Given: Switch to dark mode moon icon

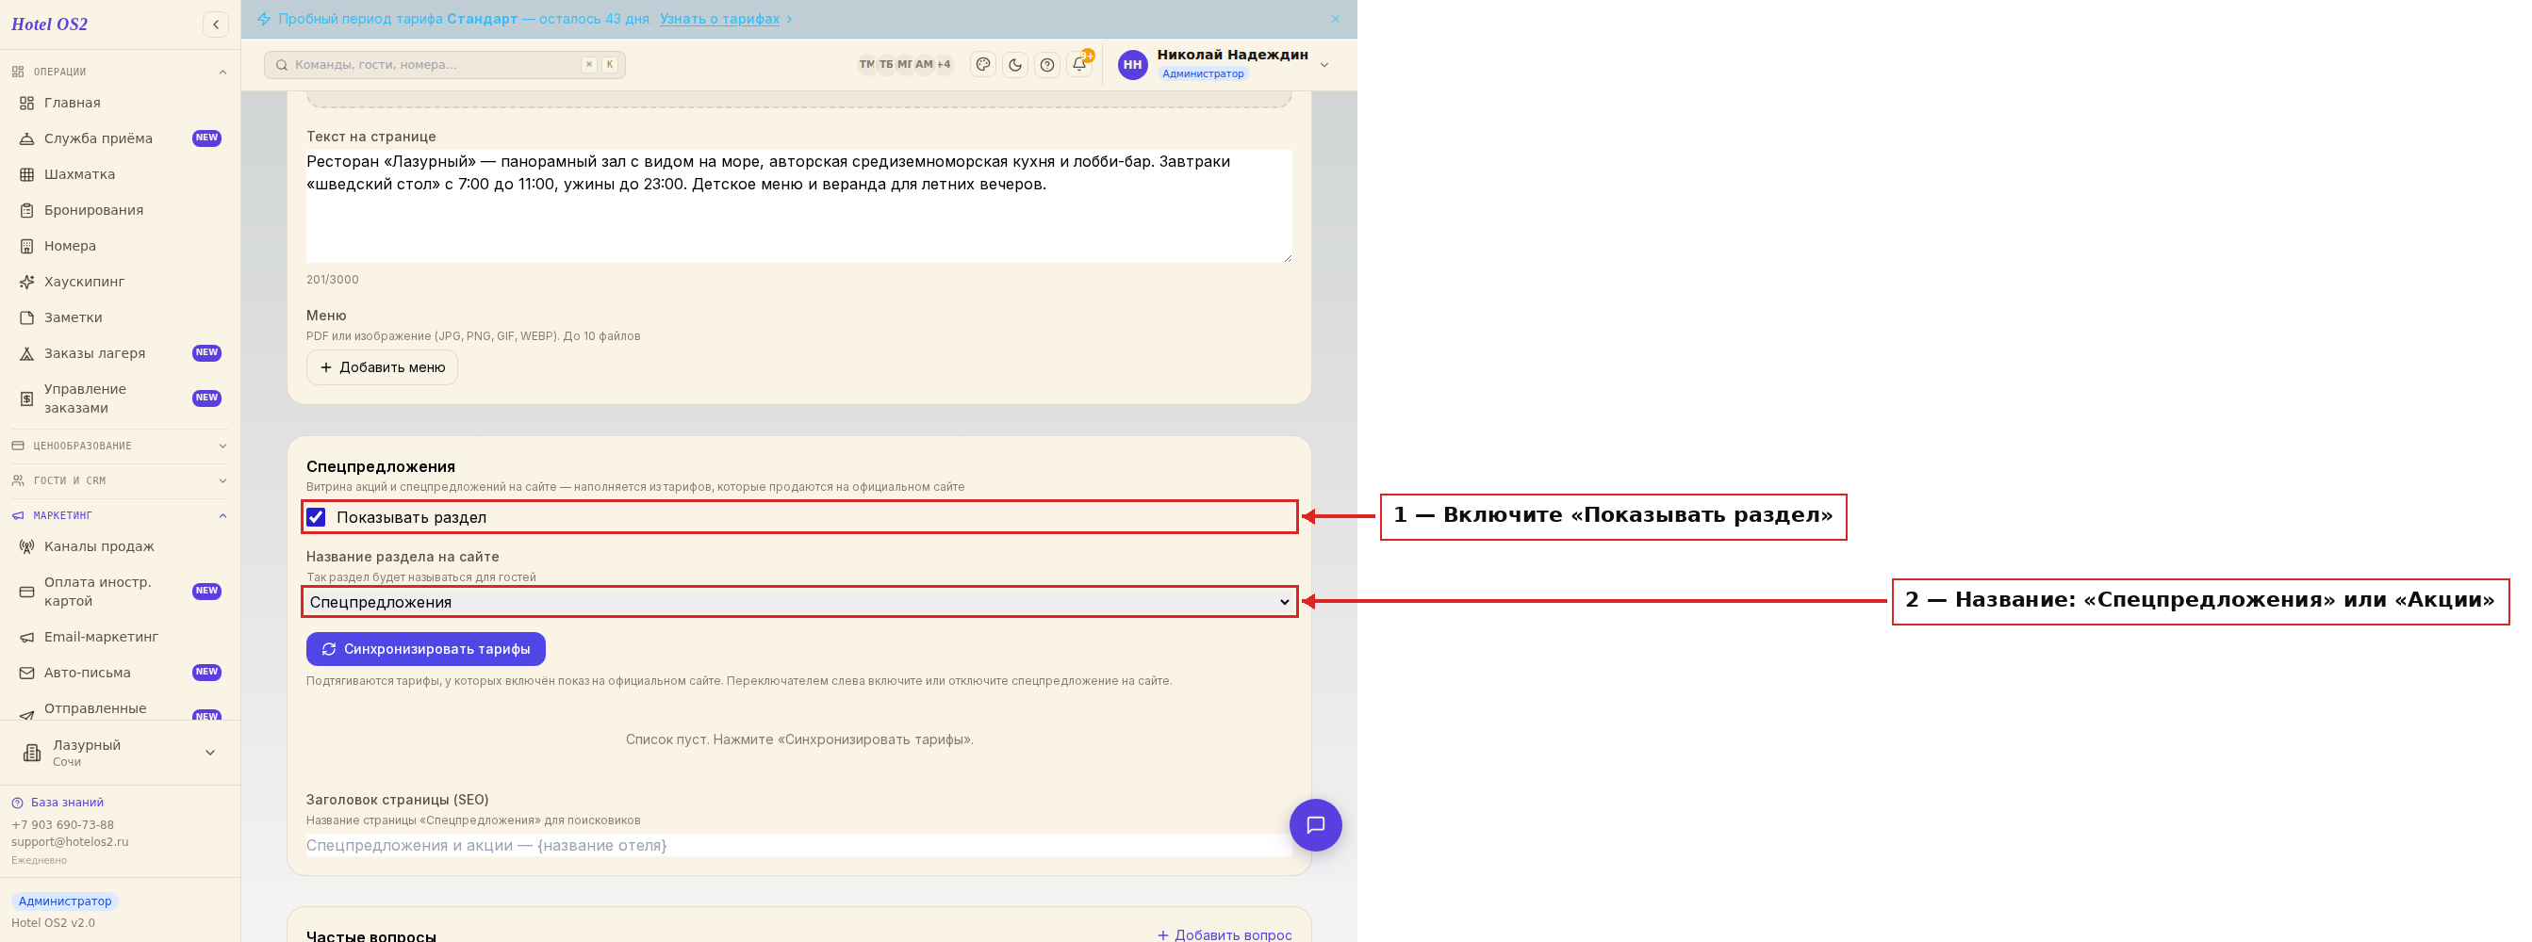Looking at the screenshot, I should coord(1015,65).
